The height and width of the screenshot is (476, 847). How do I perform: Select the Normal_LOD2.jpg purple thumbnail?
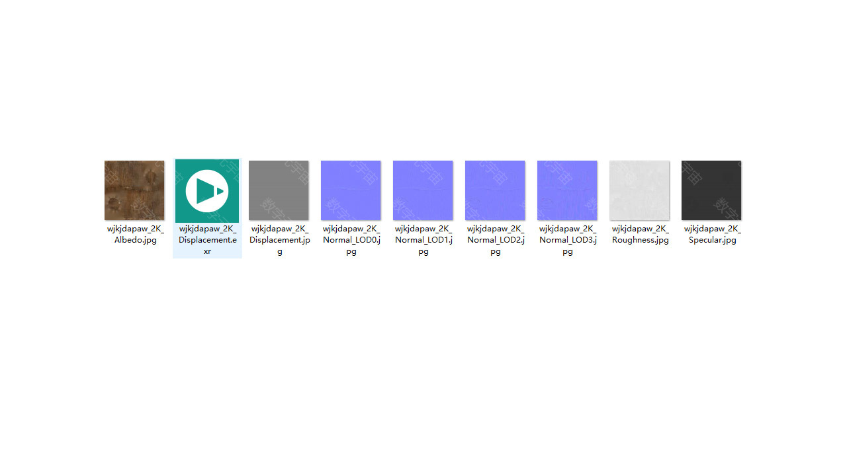495,190
